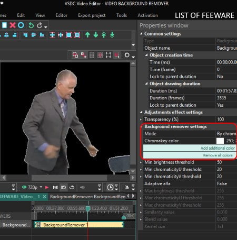Click the last resize icon with red corners
Image resolution: width=237 pixels, height=240 pixels.
click(77, 35)
